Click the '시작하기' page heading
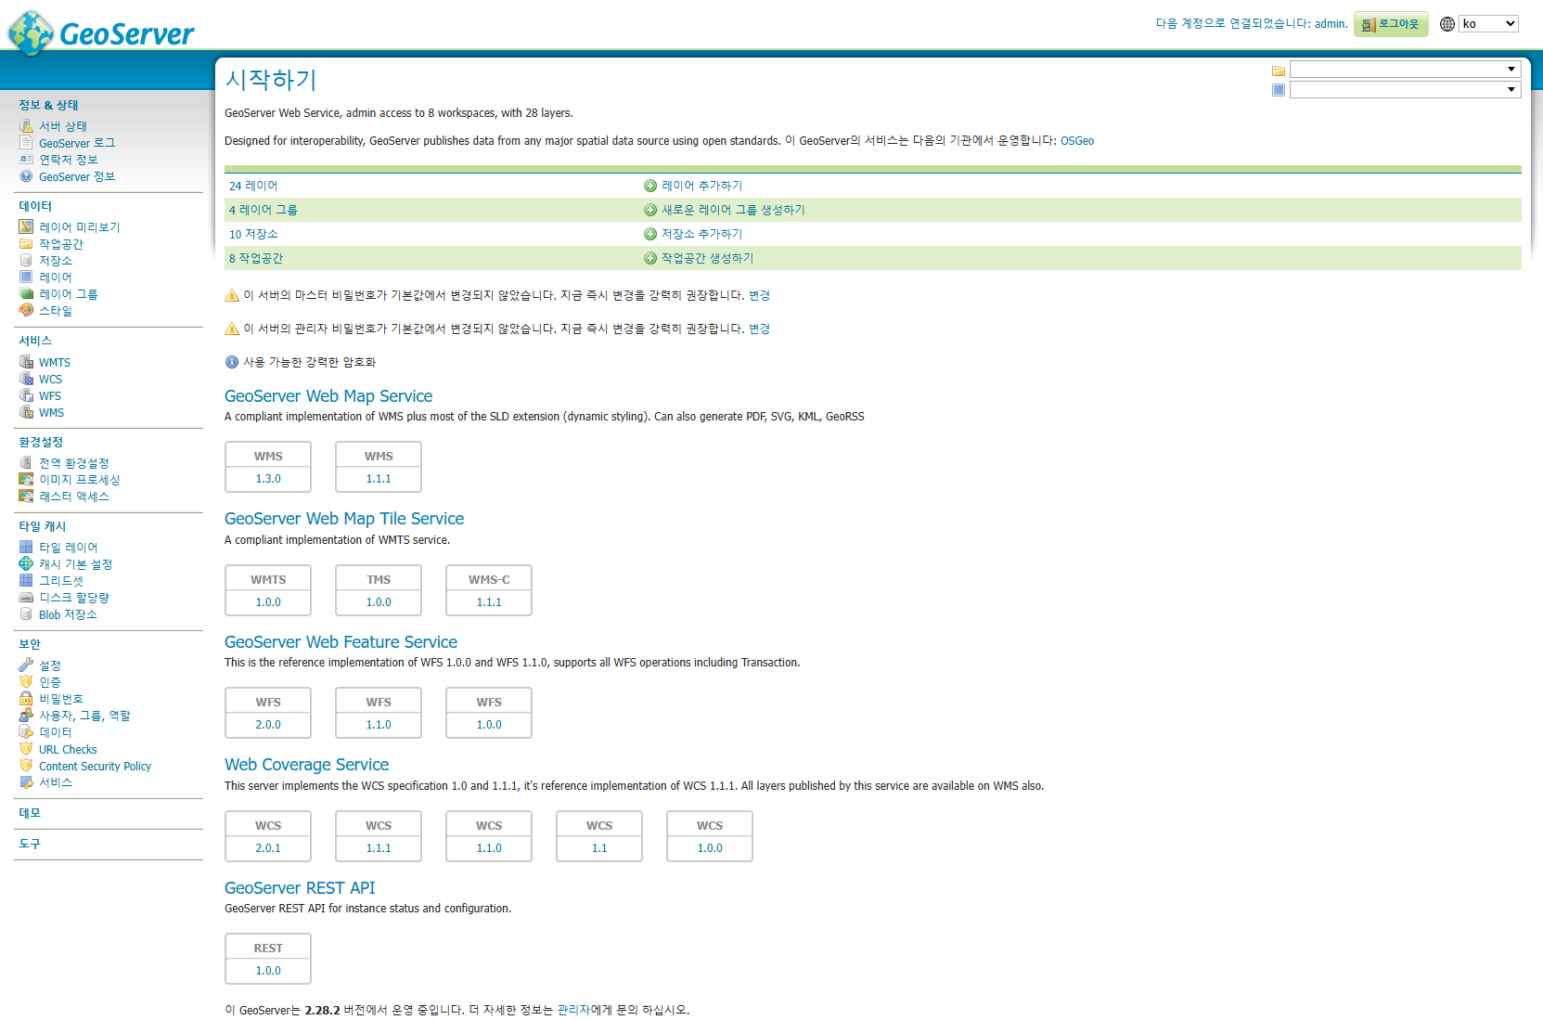Screen dimensions: 1543x1020 point(271,80)
